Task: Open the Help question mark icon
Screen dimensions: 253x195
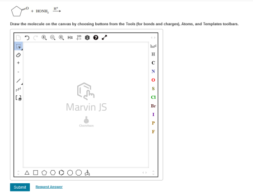Action: point(96,37)
